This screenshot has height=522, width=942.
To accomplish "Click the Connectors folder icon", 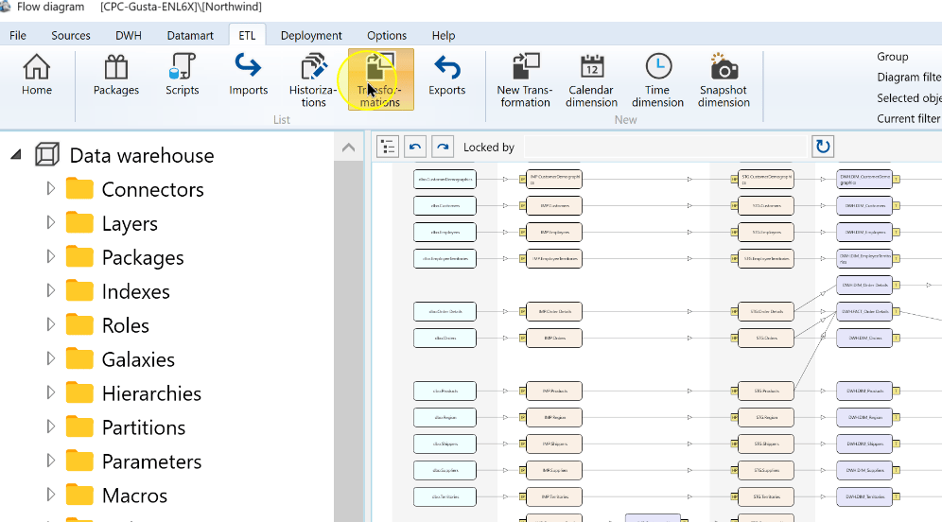I will pos(79,188).
